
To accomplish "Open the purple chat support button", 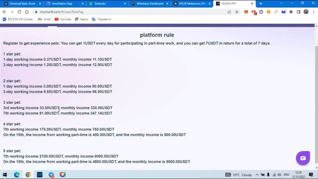I will click(x=303, y=158).
